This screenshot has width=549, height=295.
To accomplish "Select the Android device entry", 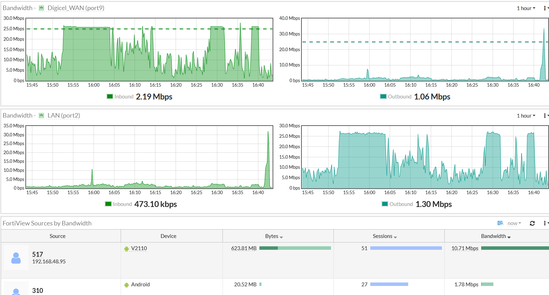I will pos(140,285).
